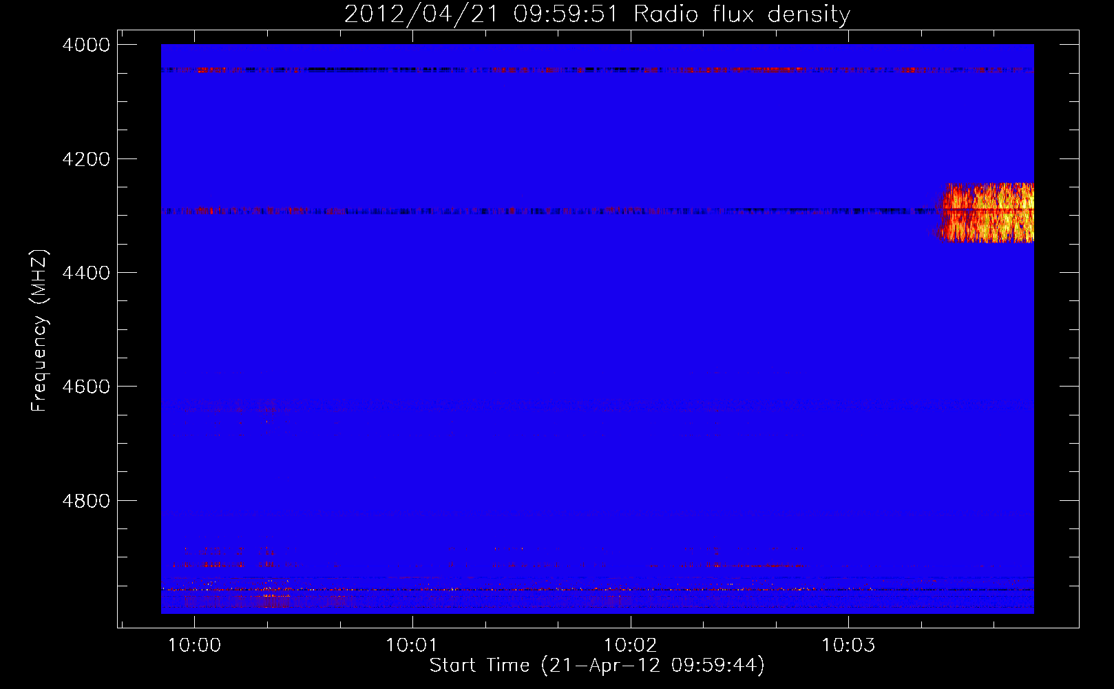Viewport: 1114px width, 689px height.
Task: Click the 'Start Time (21-Apr-12 09:59:44)' axis label
Action: click(597, 666)
